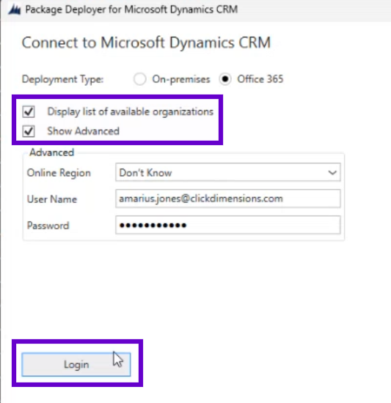Click the Connect to Microsoft Dynamics CRM heading

(146, 42)
